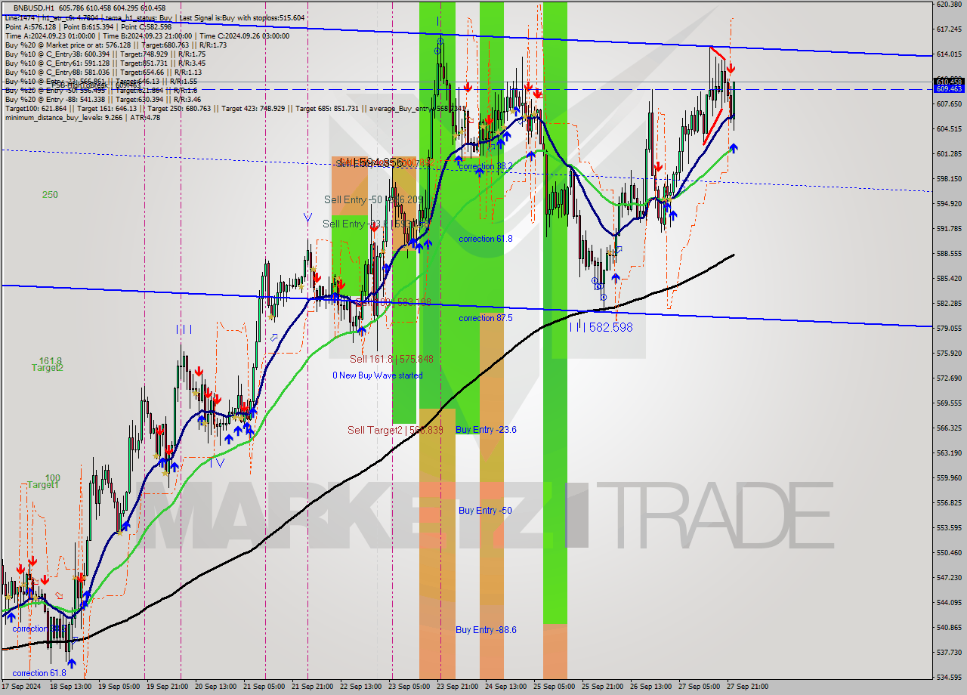Click the 'correction 38.2' label

485,166
